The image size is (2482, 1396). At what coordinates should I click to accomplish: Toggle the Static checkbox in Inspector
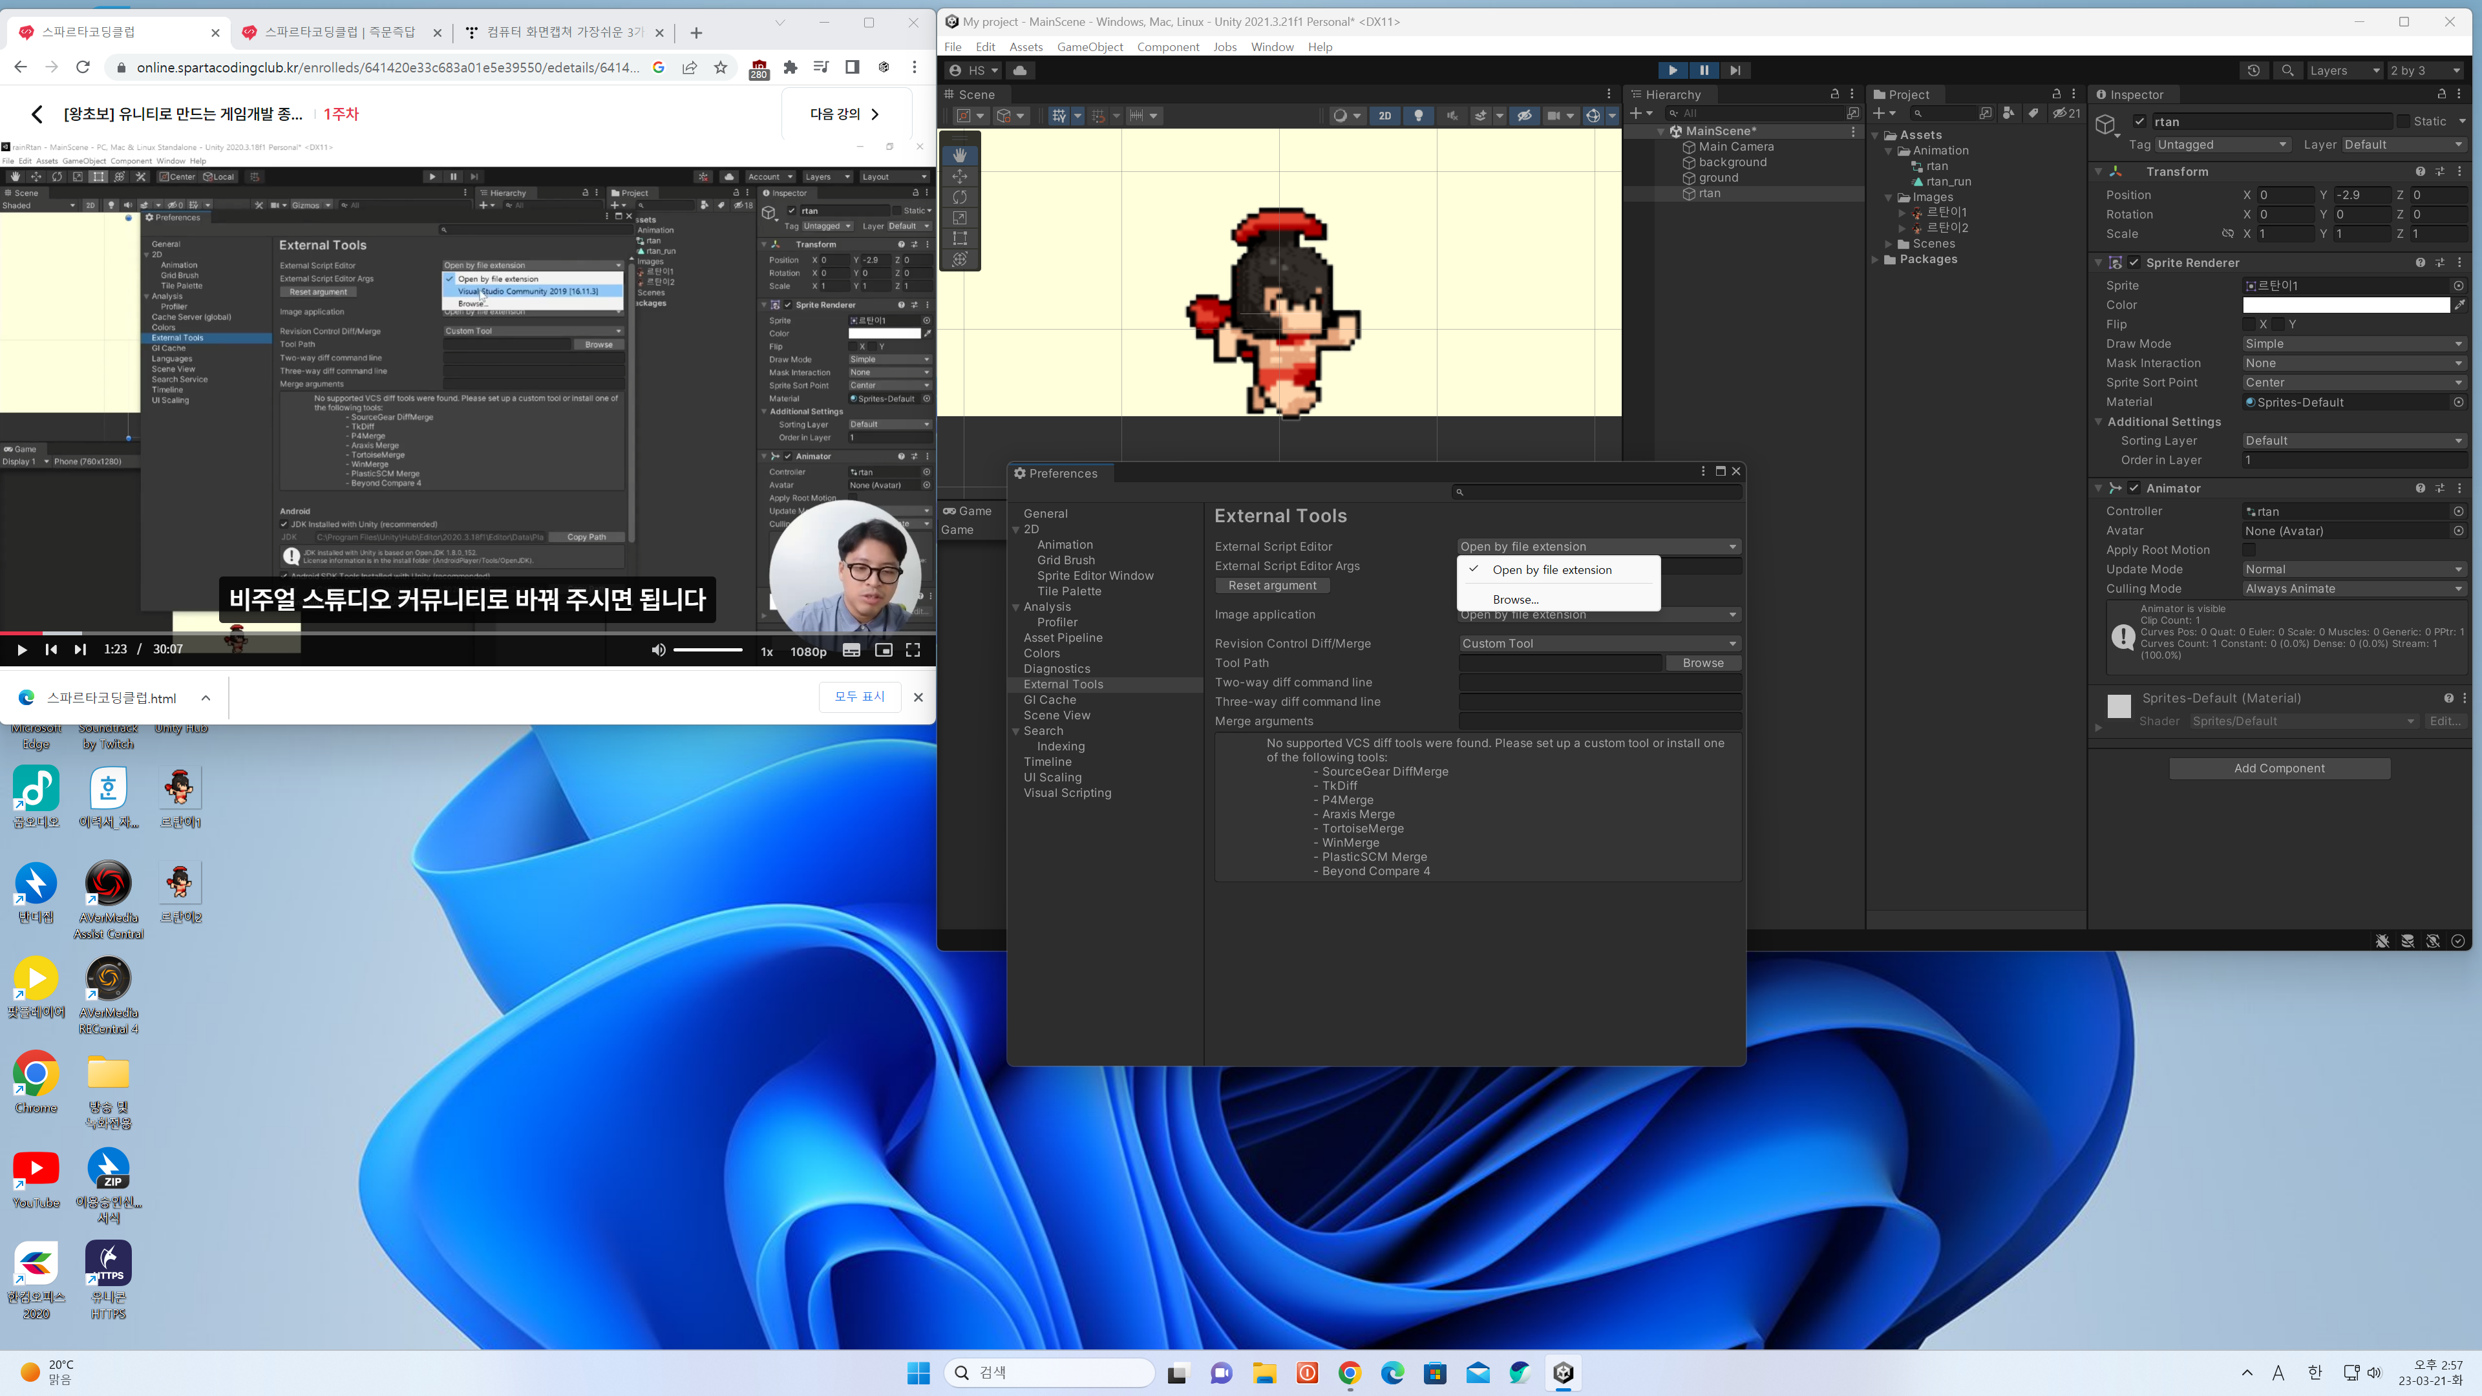pyautogui.click(x=2403, y=122)
